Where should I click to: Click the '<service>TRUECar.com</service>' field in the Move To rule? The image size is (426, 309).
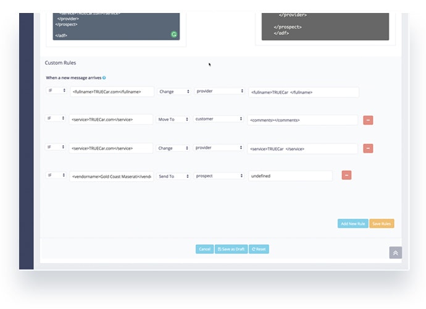(x=111, y=119)
